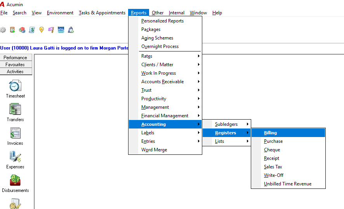Open the Search menu
Screen dimensions: 344x209
tap(19, 13)
